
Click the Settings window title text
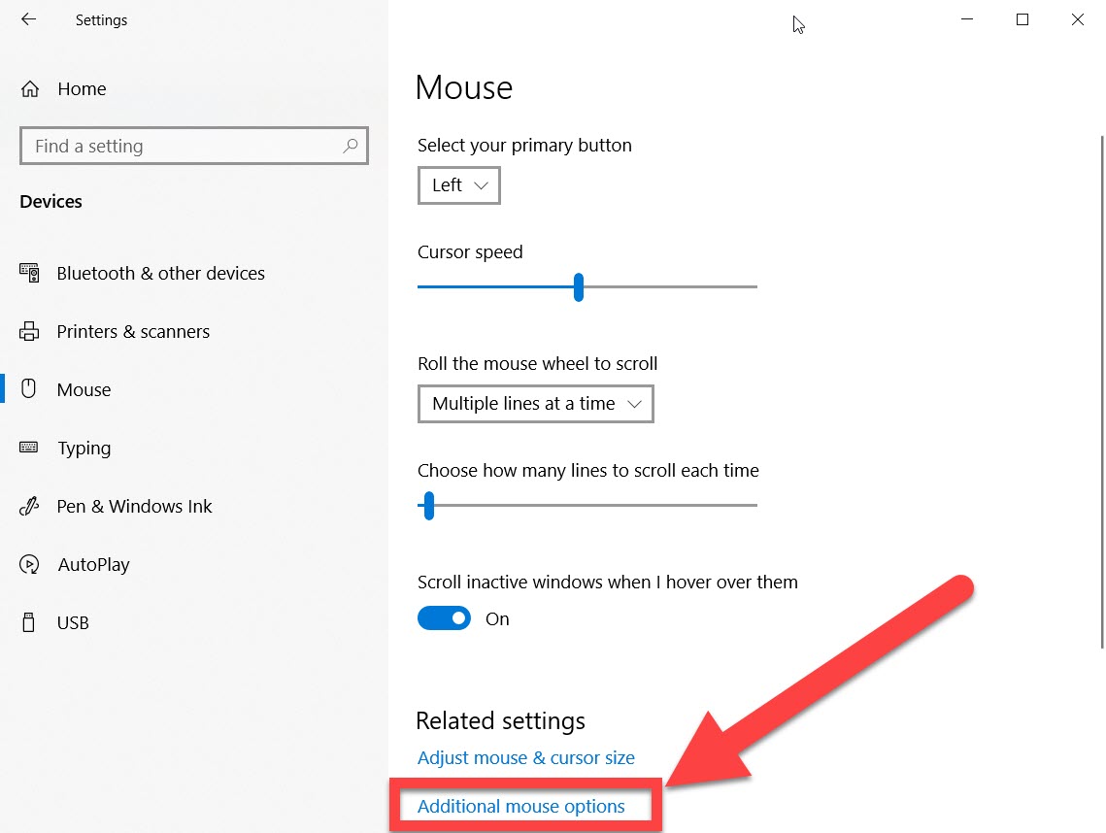[102, 19]
